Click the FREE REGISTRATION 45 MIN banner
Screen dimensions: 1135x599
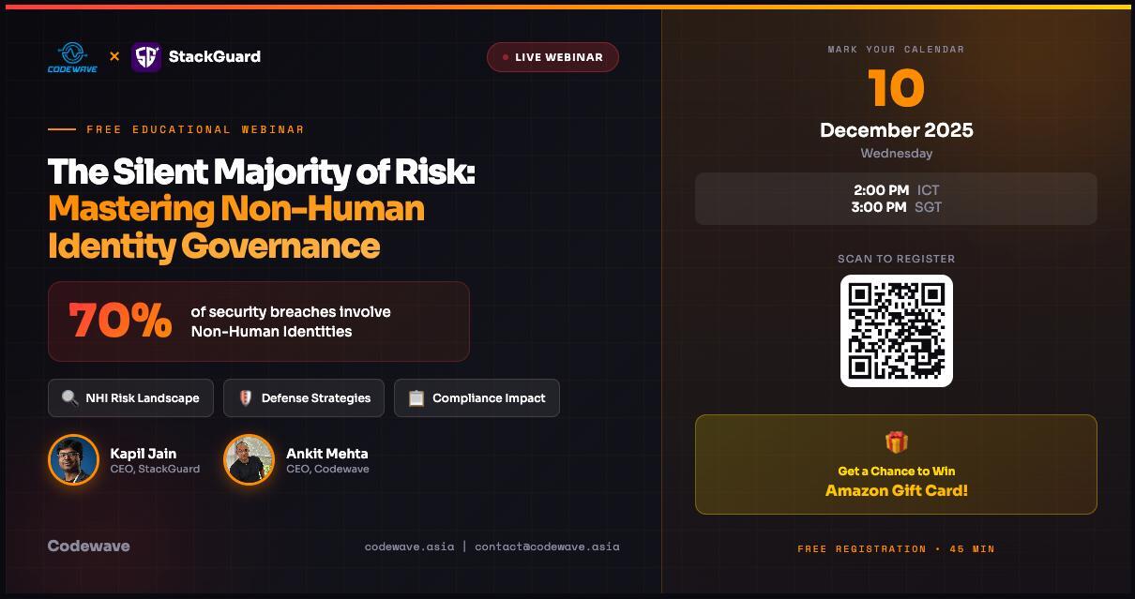[896, 549]
